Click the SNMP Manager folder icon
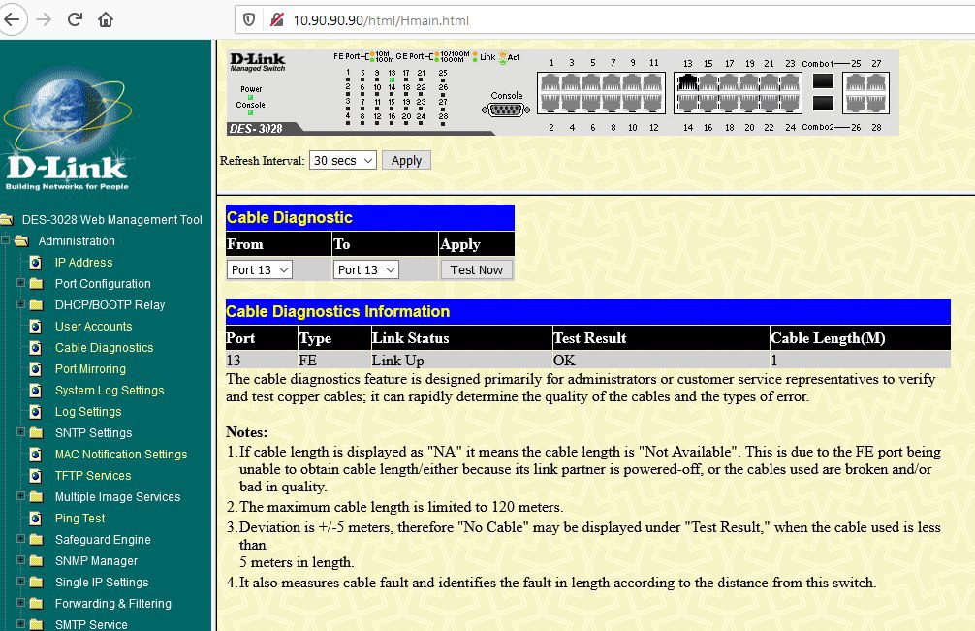975x631 pixels. click(x=37, y=561)
